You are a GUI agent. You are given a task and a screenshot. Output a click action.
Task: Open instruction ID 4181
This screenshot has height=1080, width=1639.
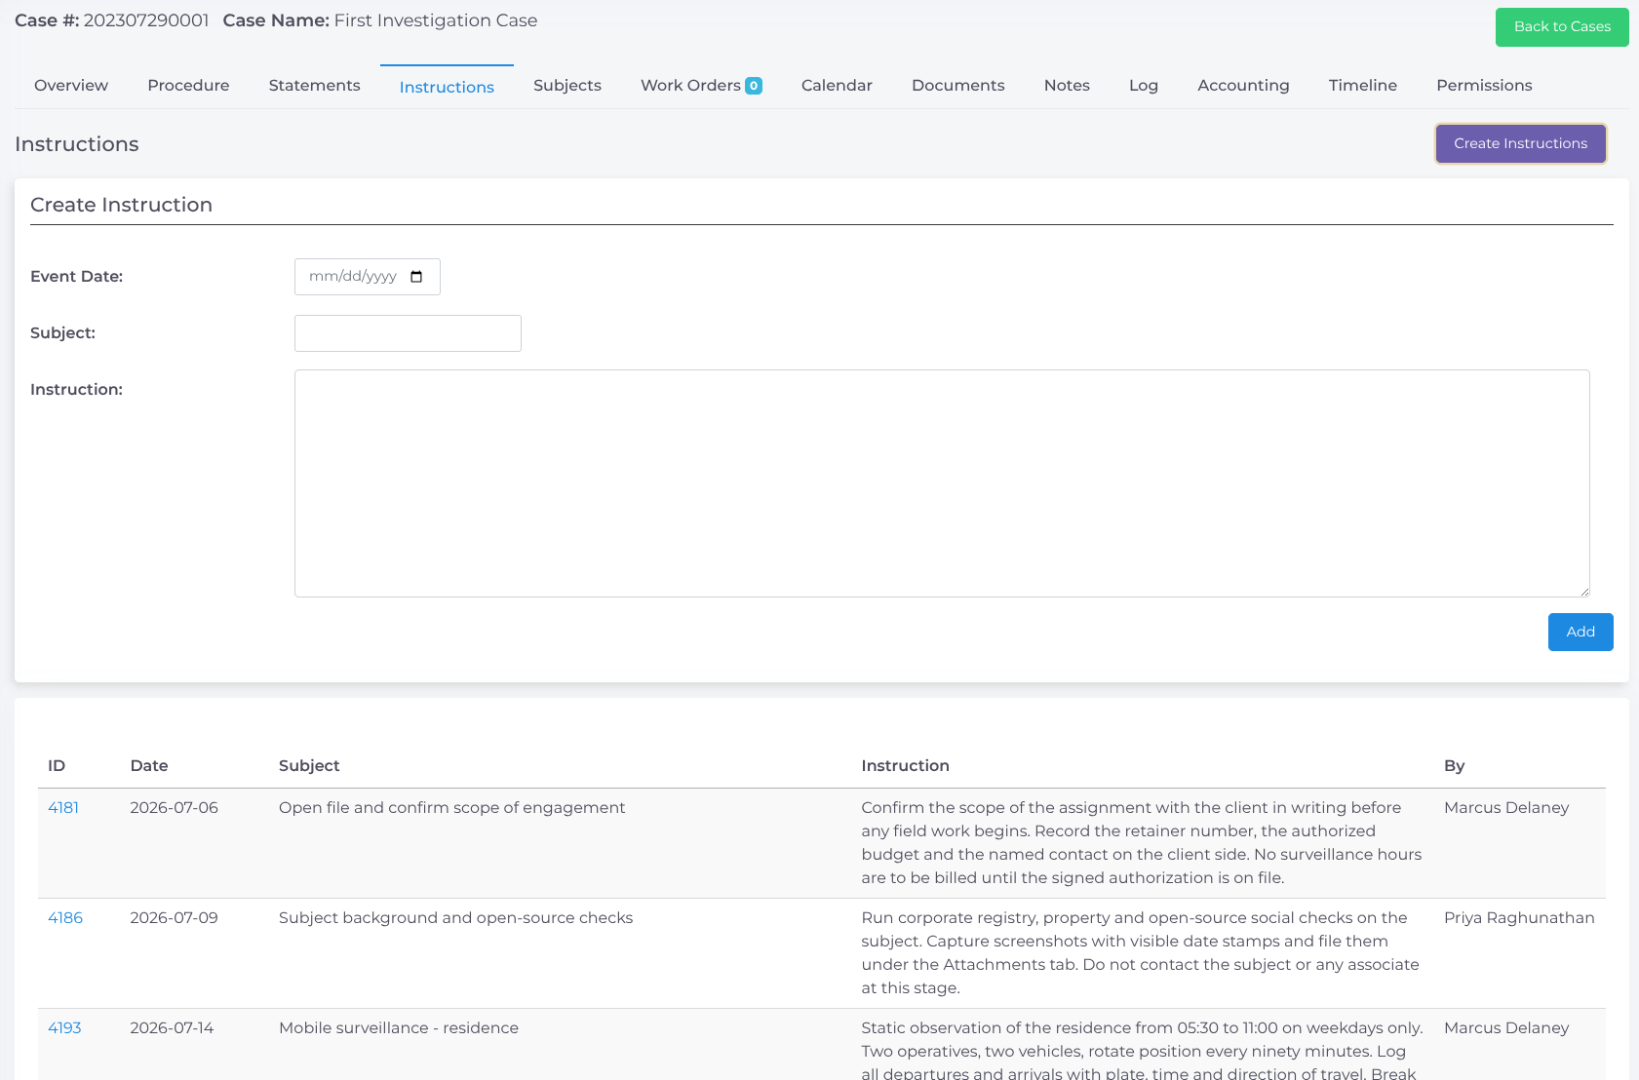[x=63, y=808]
